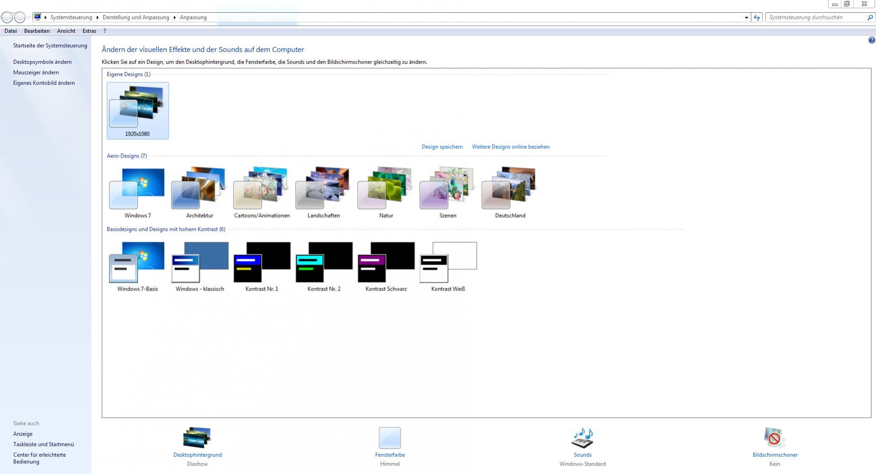Select the Windows 7-Basis theme
876x474 pixels.
tap(137, 266)
